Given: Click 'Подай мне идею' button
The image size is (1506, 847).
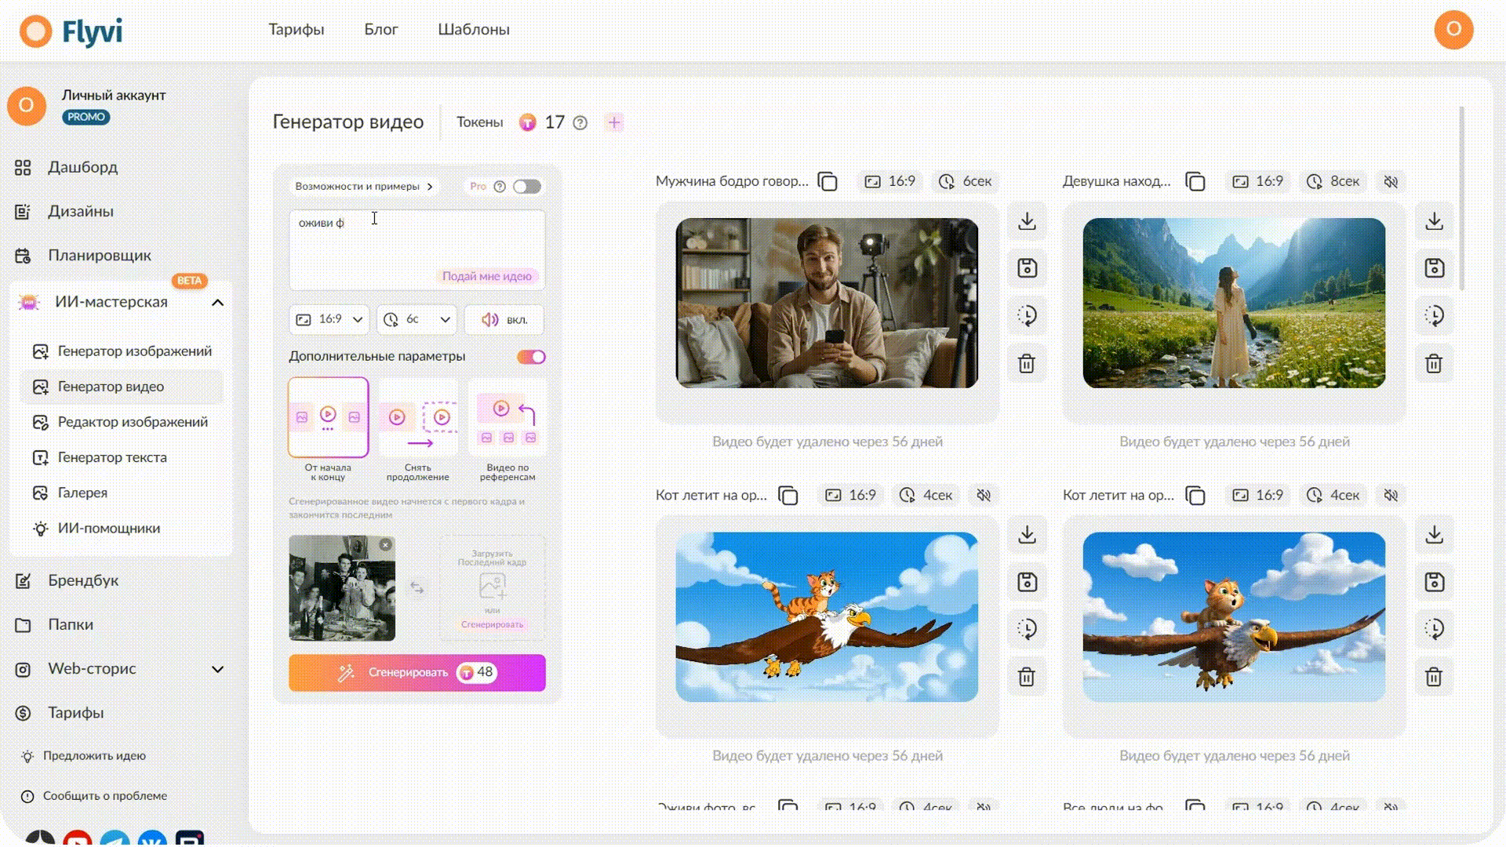Looking at the screenshot, I should point(486,276).
